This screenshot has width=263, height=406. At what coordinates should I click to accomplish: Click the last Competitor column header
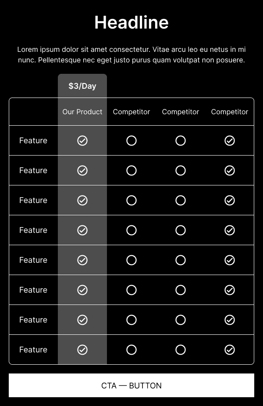click(229, 112)
